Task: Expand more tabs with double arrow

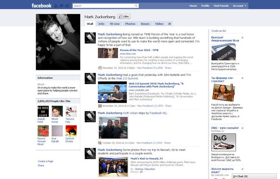Action: 169,24
